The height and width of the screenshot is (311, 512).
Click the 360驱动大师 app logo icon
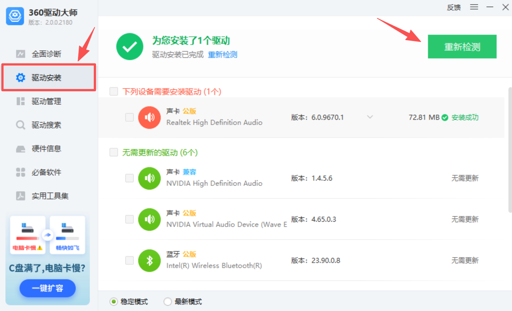click(15, 16)
